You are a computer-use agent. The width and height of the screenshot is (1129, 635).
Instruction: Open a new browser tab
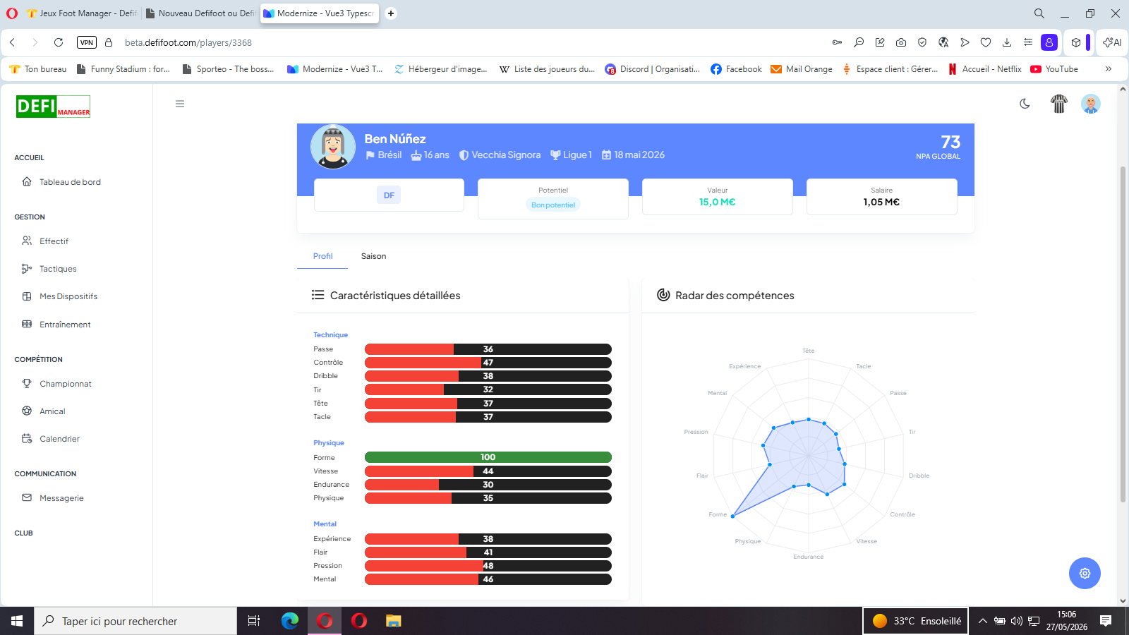pyautogui.click(x=391, y=13)
